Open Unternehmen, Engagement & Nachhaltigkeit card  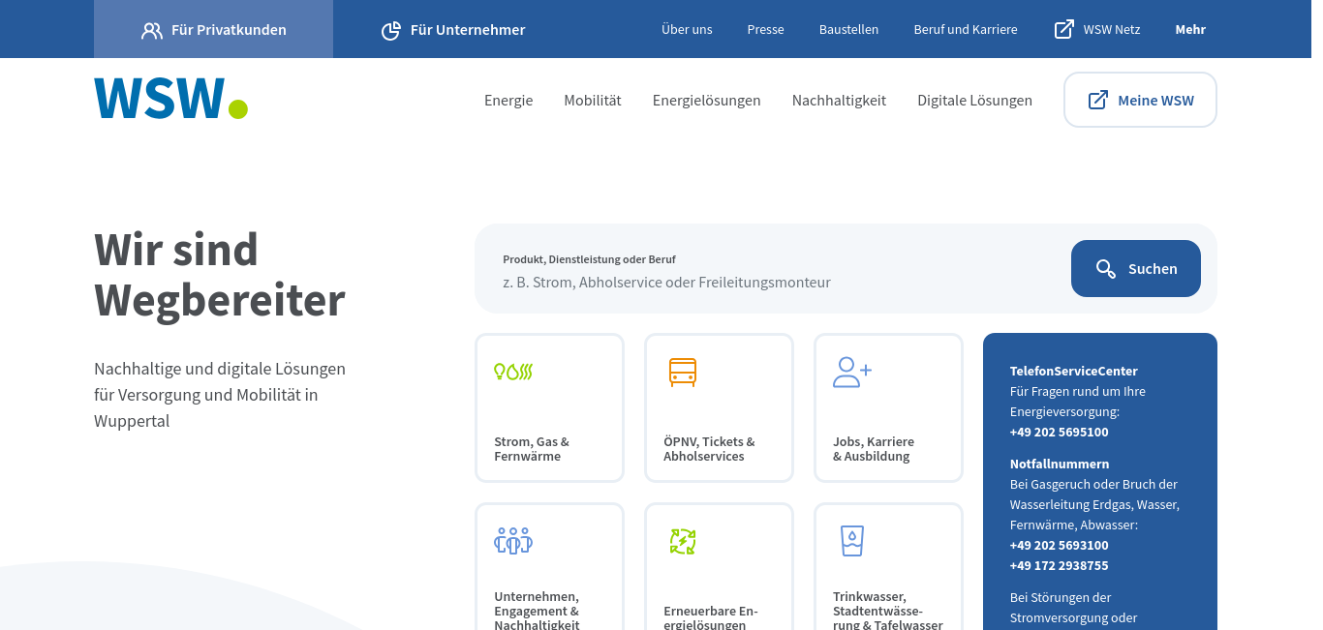click(549, 566)
